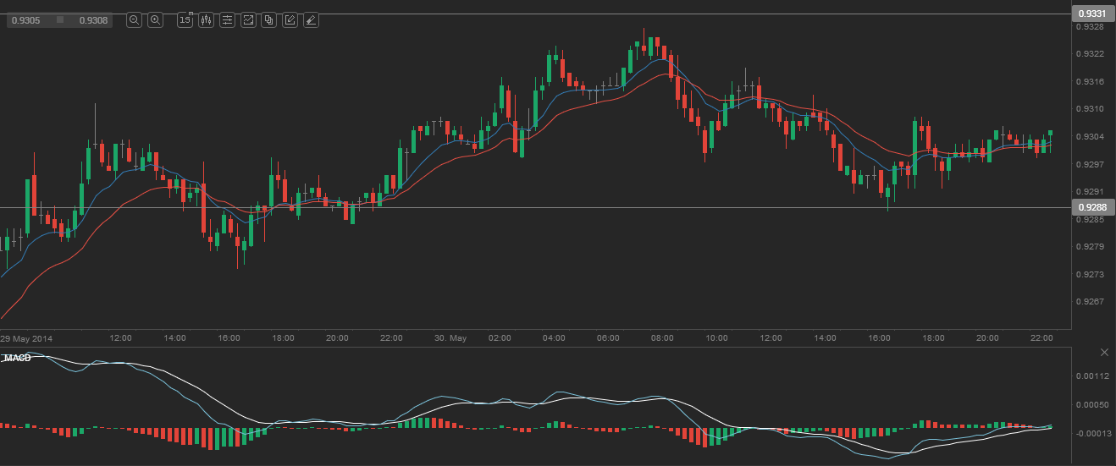Click the 08:00 time axis label
1116x466 pixels.
(x=662, y=338)
